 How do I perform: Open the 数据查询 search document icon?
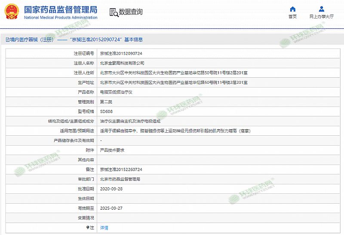click(114, 12)
